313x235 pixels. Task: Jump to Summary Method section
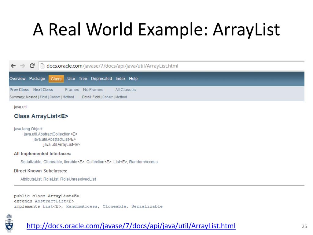[x=68, y=97]
